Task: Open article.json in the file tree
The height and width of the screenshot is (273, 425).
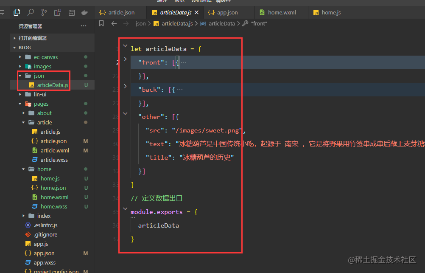Action: [52, 141]
